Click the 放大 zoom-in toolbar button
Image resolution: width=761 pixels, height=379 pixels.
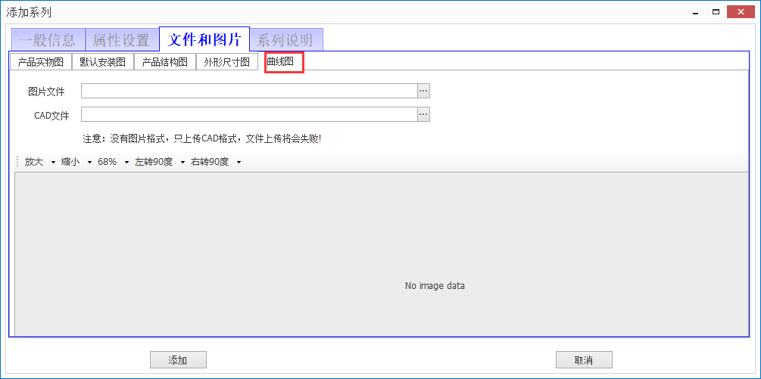34,163
